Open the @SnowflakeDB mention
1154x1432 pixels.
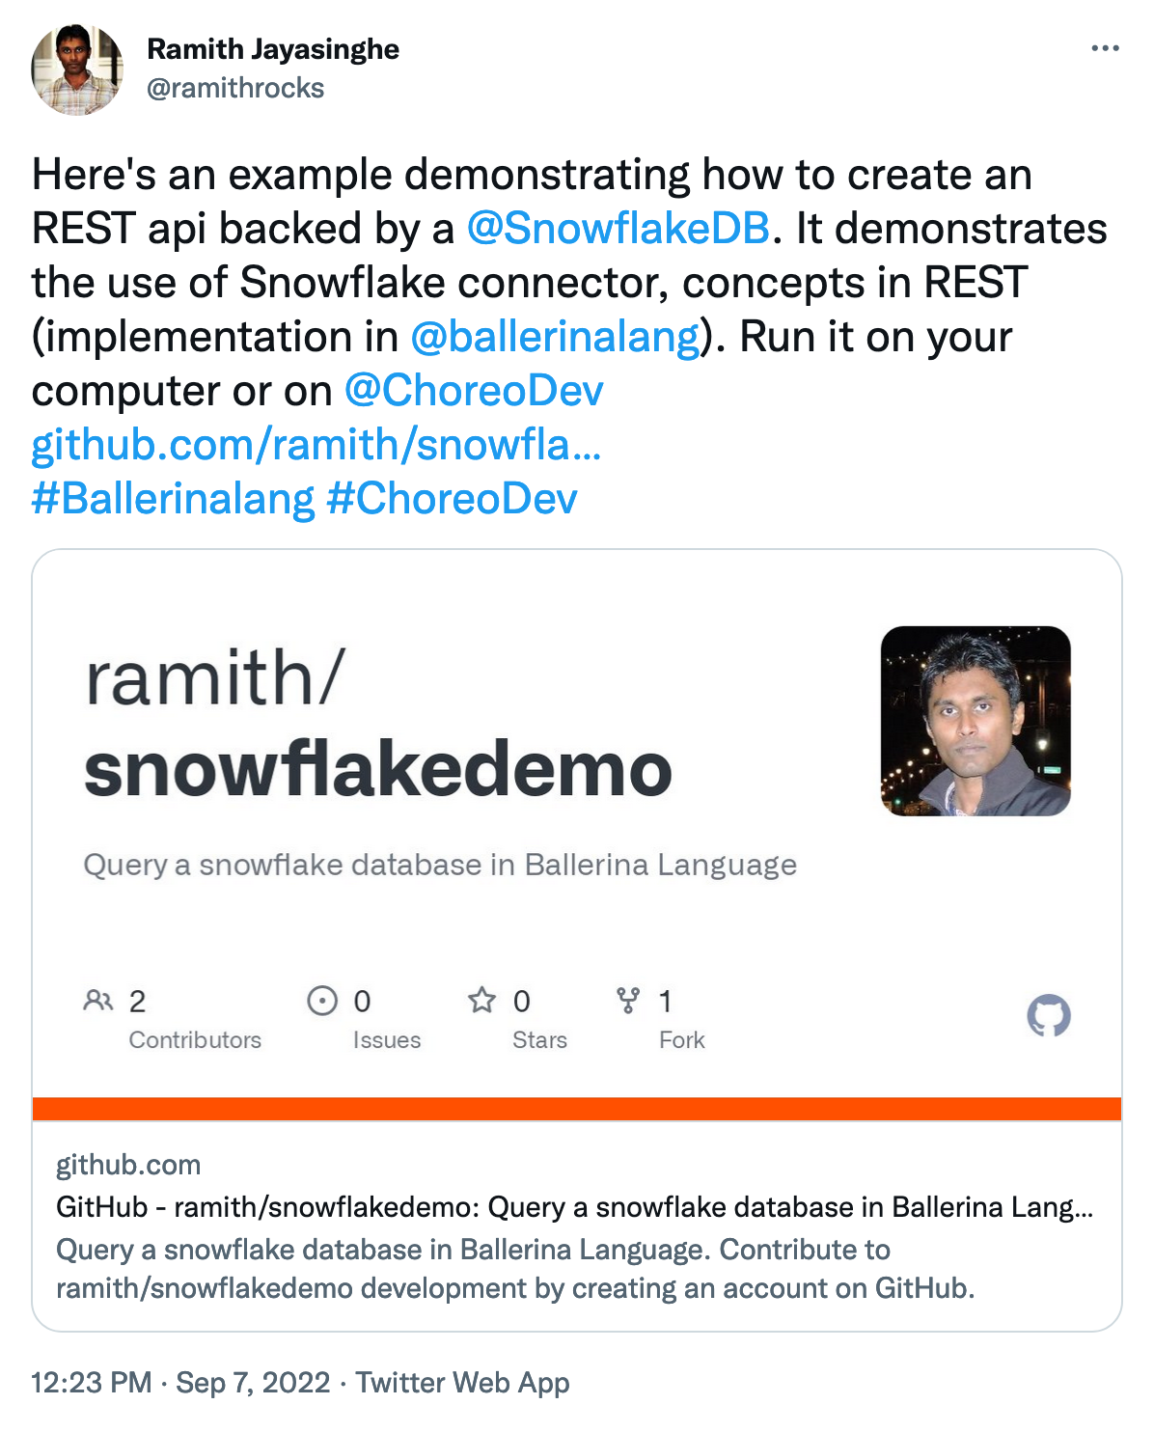point(618,229)
